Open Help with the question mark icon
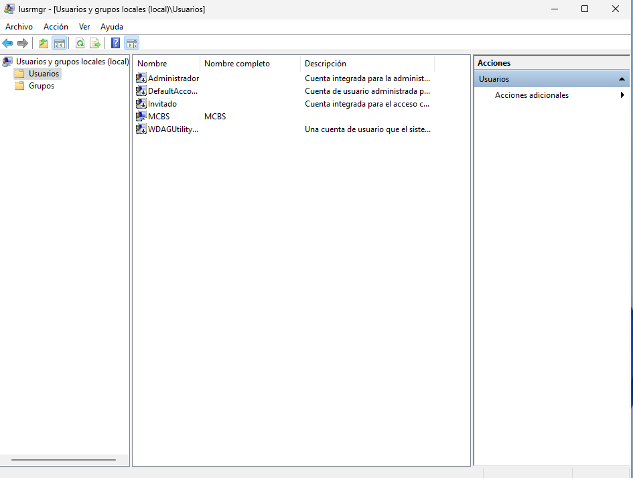This screenshot has width=633, height=478. coord(116,44)
